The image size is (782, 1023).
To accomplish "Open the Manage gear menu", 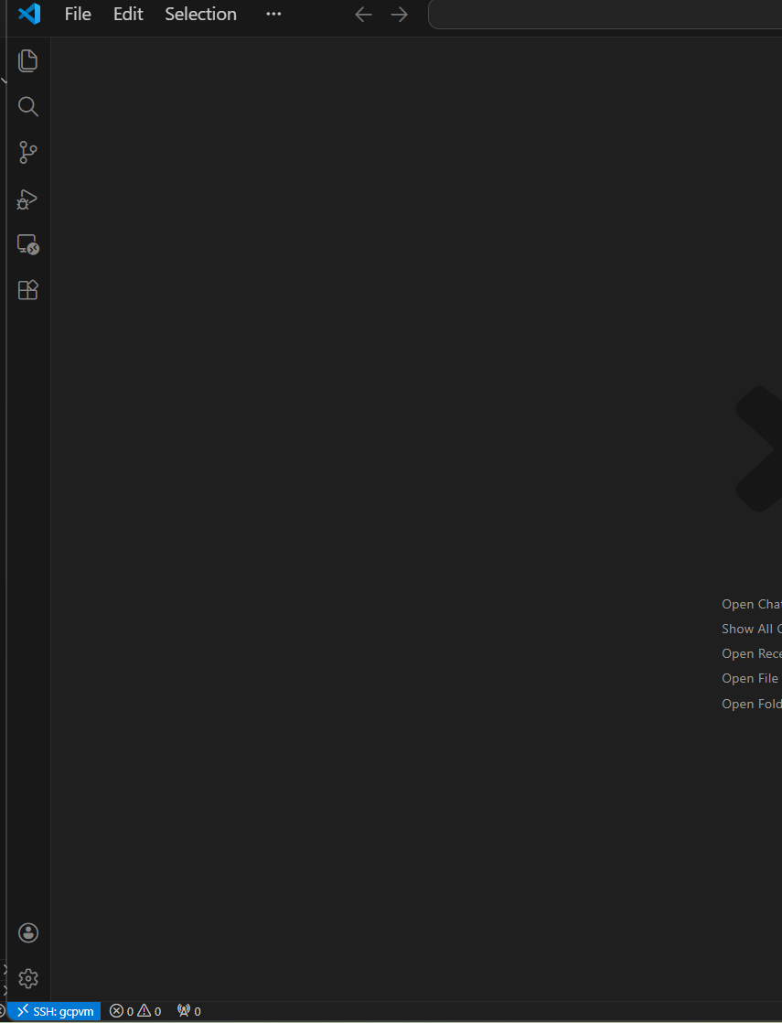I will pyautogui.click(x=28, y=978).
